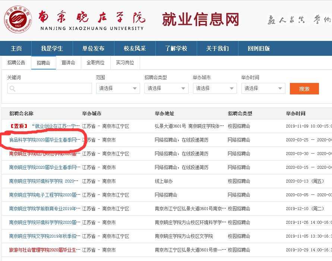
Task: Open the 举办城市 dropdown
Action: [215, 88]
